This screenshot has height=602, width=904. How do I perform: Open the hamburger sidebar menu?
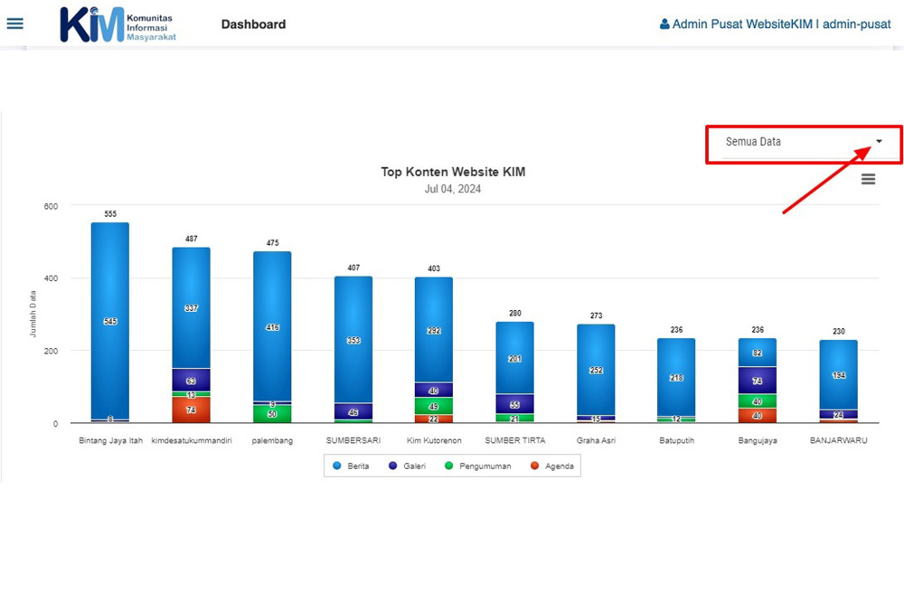pyautogui.click(x=14, y=24)
